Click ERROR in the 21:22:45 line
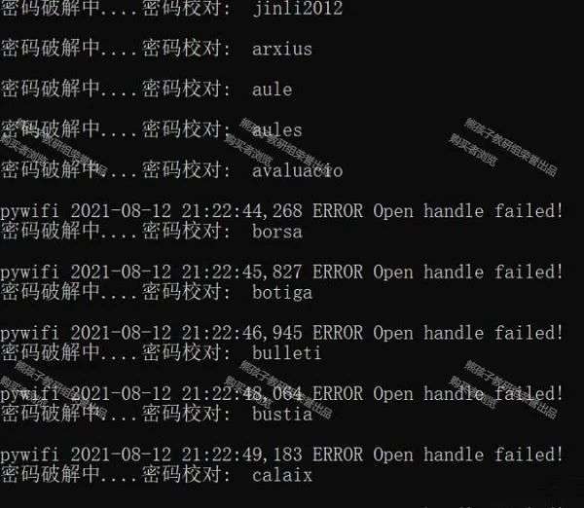Screen dimensions: 584x508 click(338, 272)
